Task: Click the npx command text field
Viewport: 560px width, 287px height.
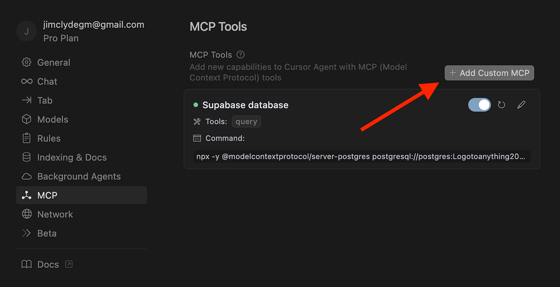Action: point(361,156)
